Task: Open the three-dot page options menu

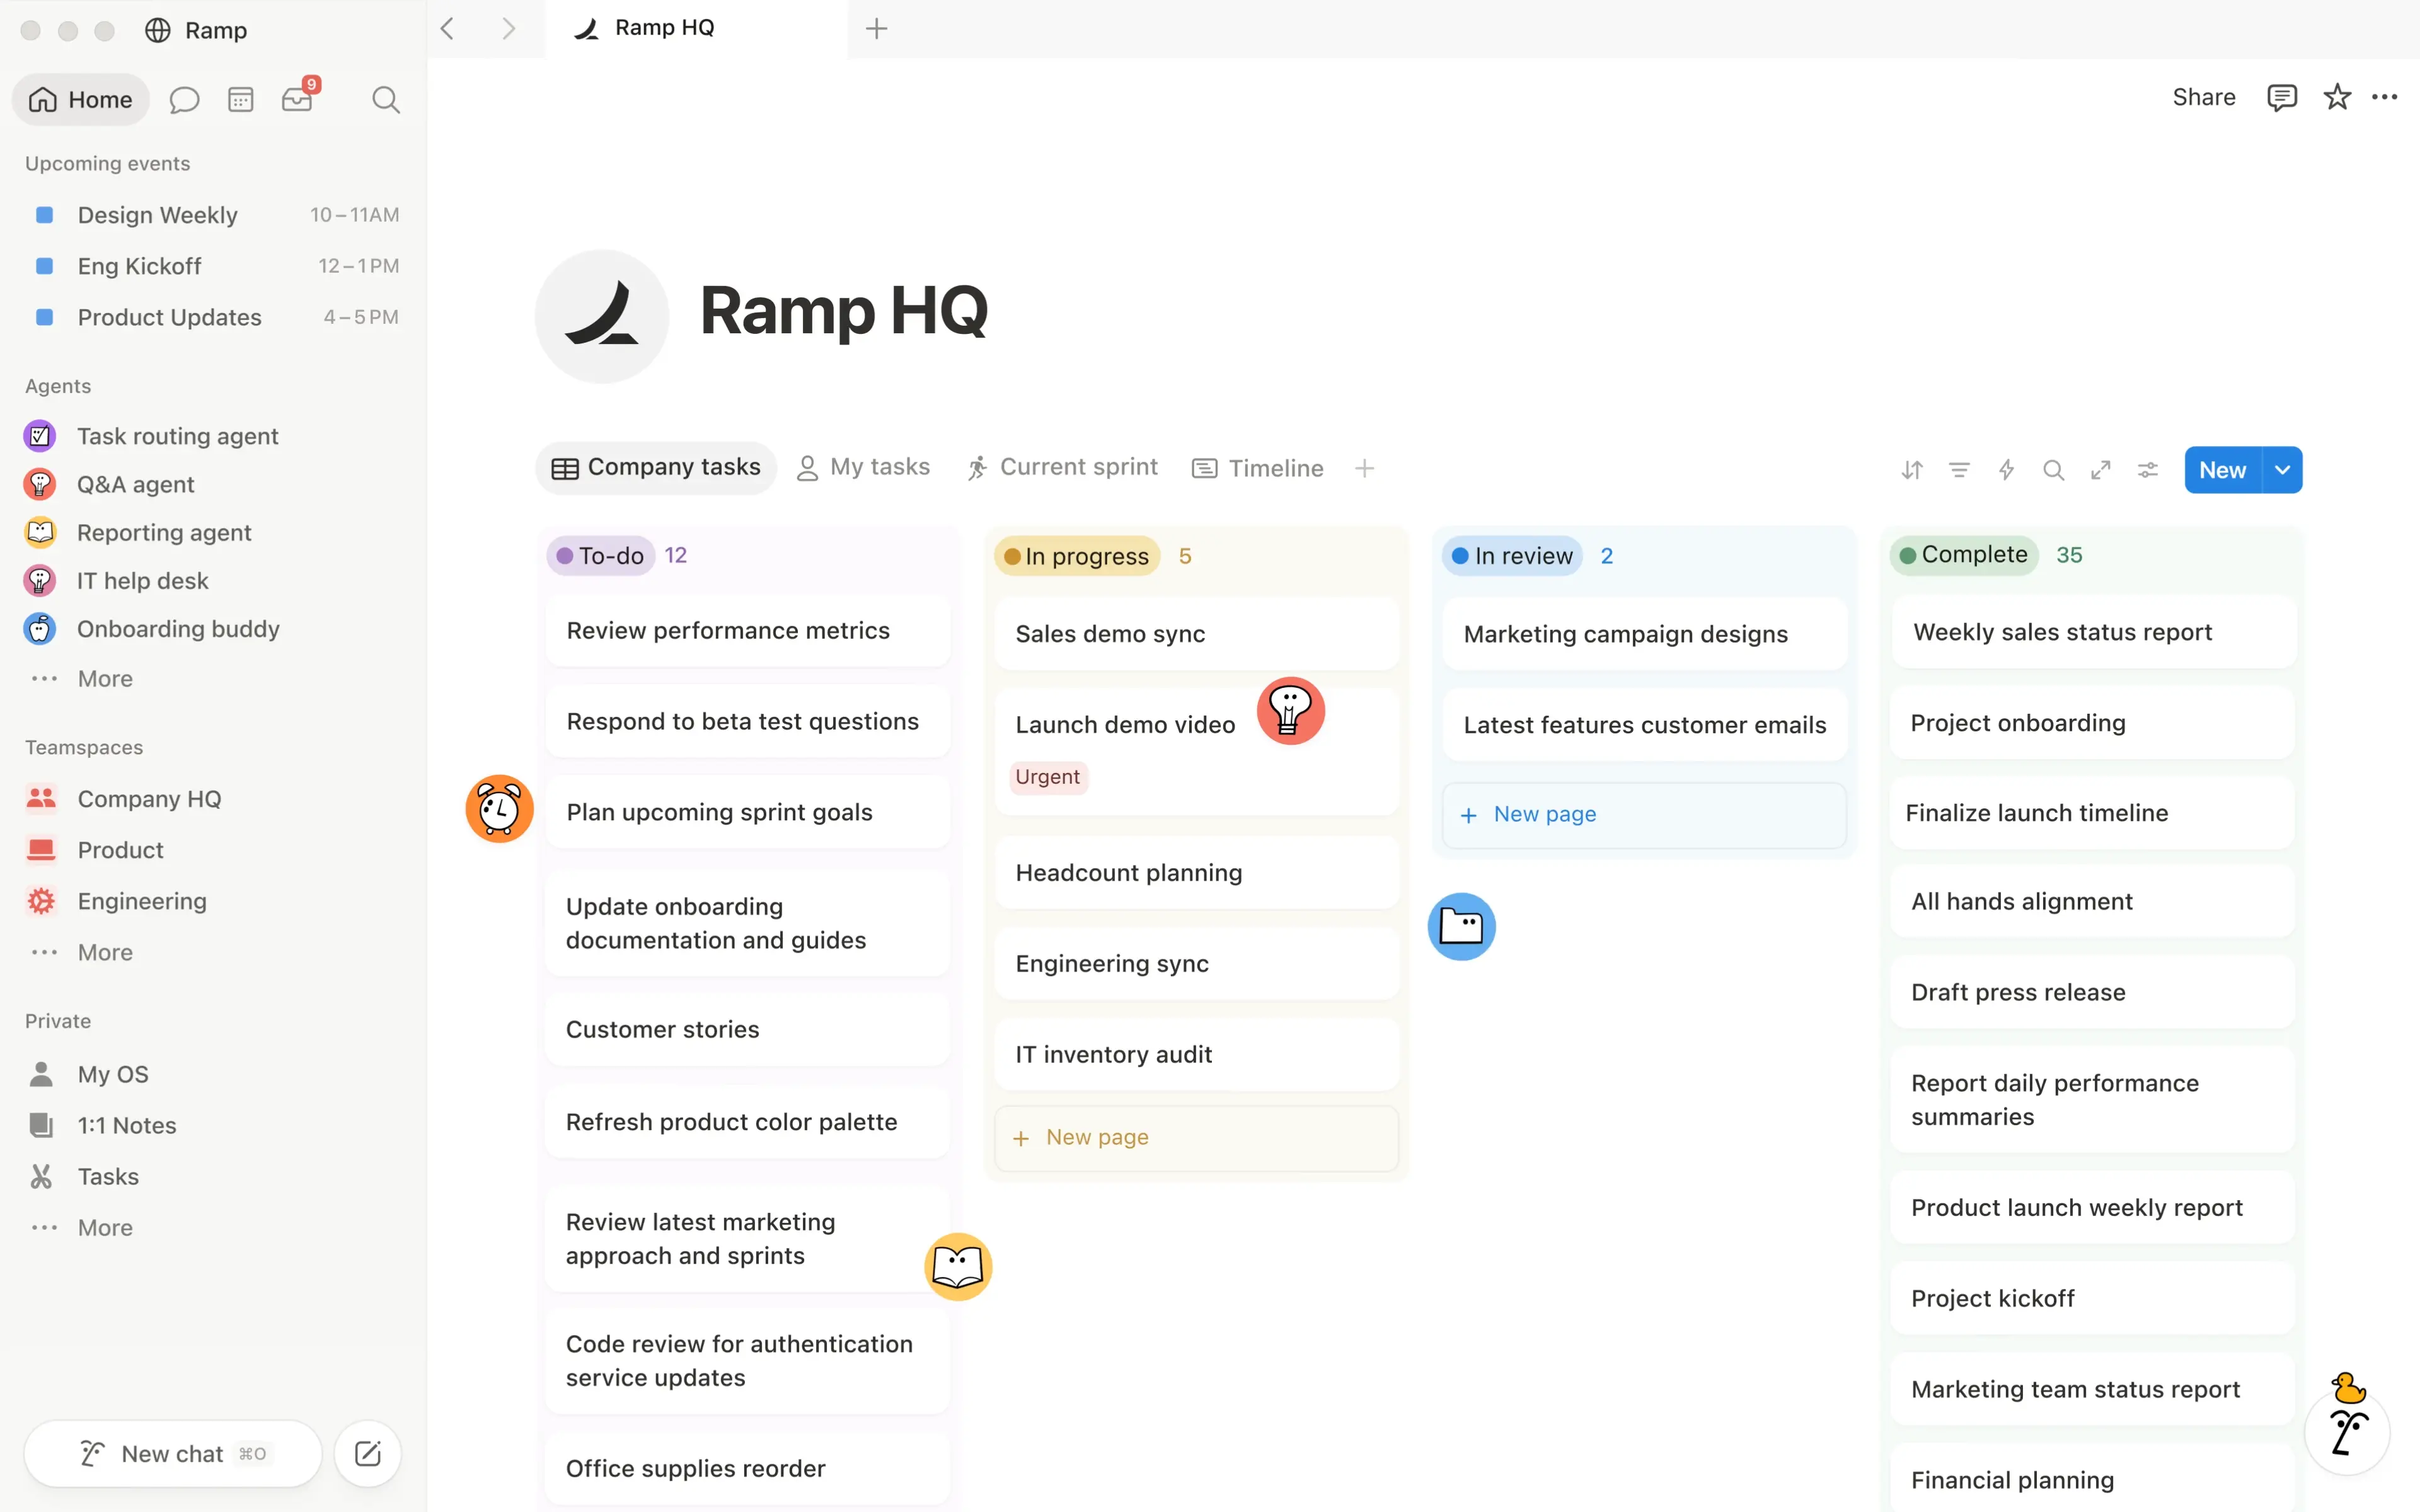Action: click(2385, 97)
